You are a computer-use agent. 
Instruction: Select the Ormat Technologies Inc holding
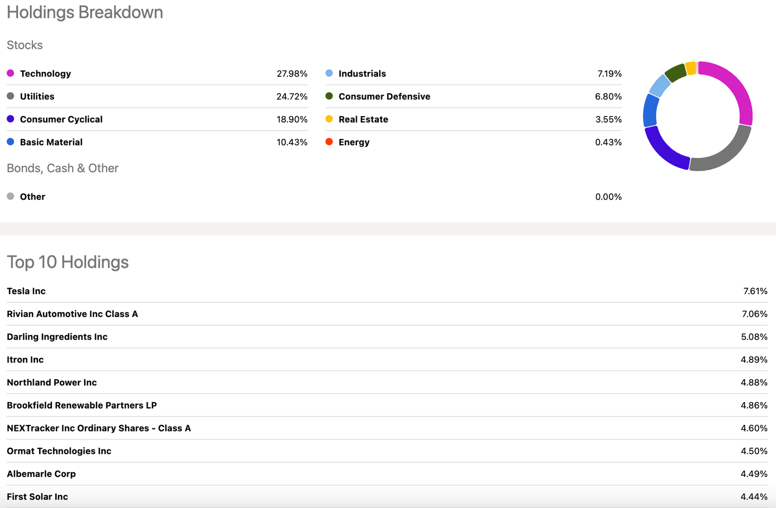(x=59, y=450)
